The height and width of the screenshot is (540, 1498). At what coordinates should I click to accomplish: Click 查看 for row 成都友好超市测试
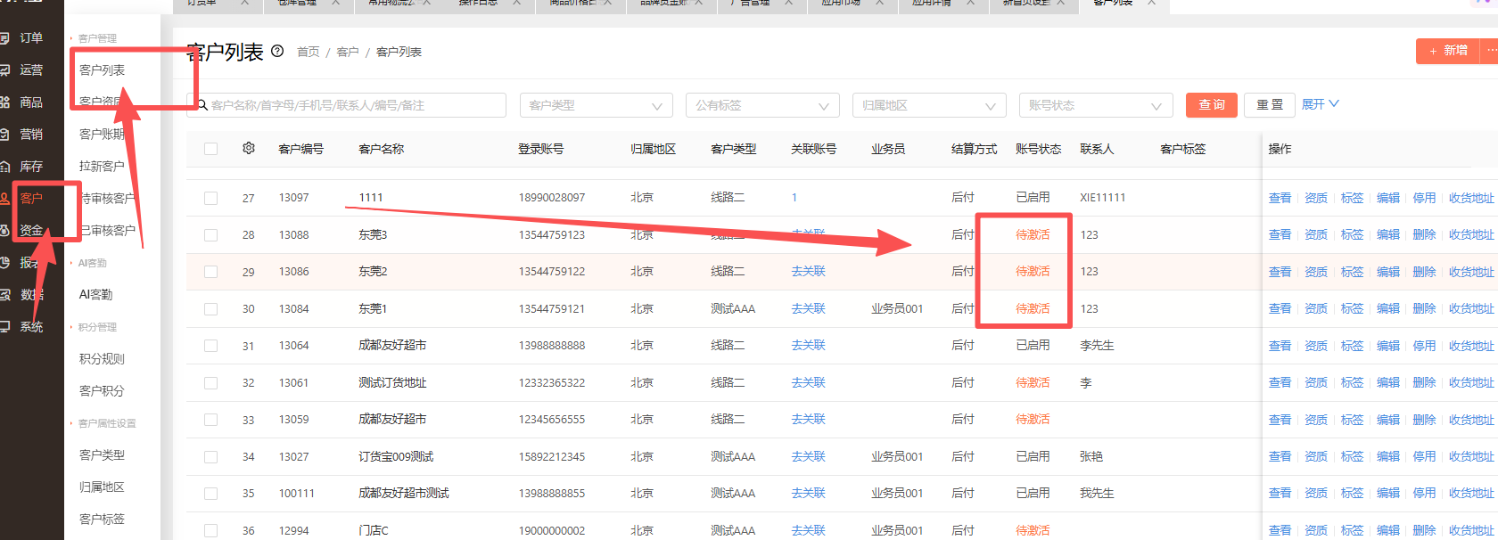tap(1280, 493)
